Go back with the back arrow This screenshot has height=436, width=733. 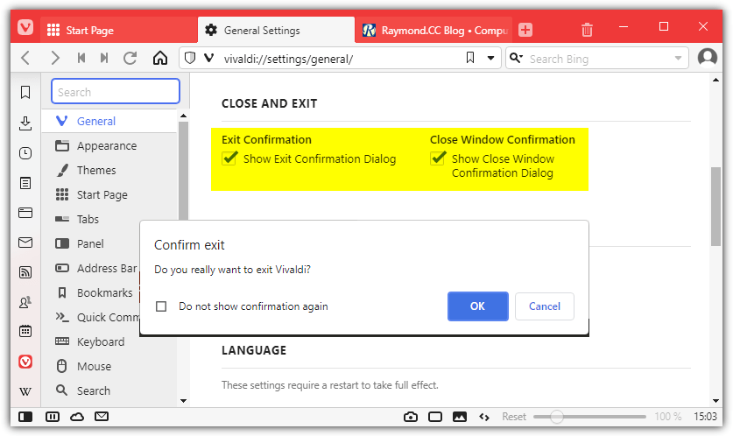(x=25, y=59)
